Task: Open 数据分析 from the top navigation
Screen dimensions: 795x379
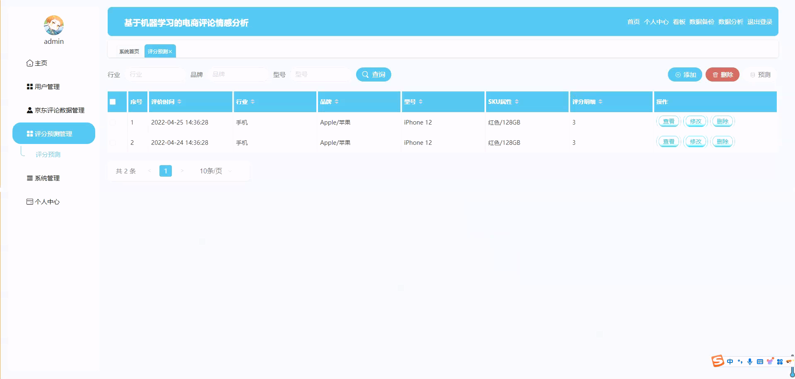Action: (x=731, y=22)
